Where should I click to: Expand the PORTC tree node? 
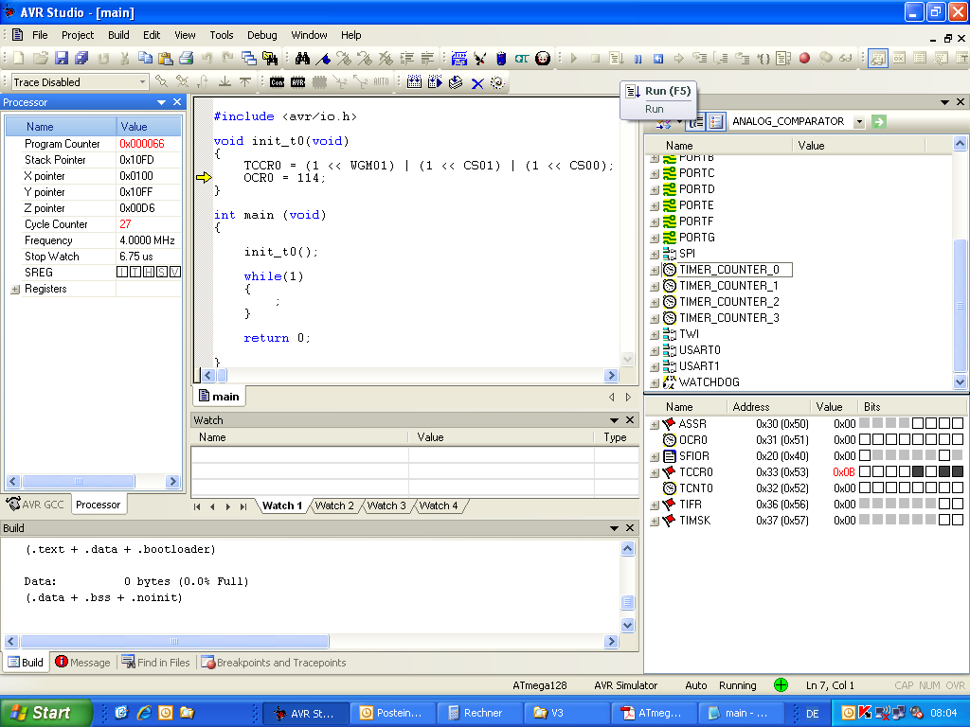coord(655,173)
